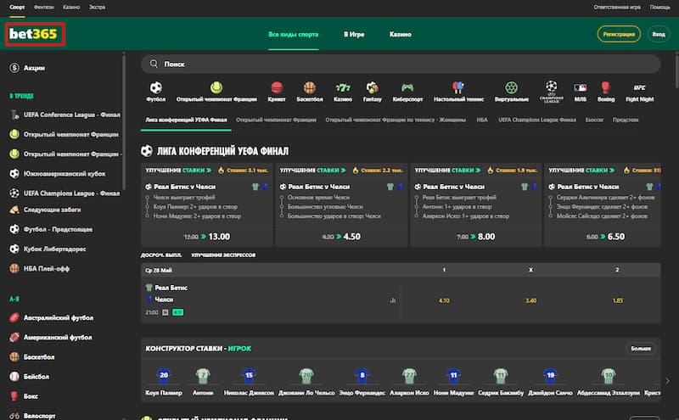This screenshot has height=420, width=679.
Task: Click the Больше button in Конструктор ставки
Action: pos(641,348)
